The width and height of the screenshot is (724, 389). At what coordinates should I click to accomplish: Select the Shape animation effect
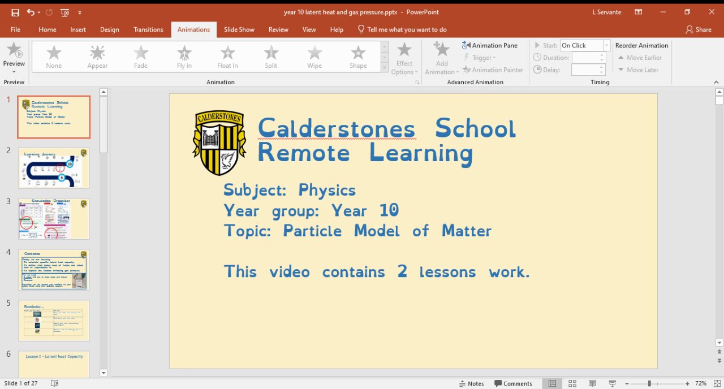click(x=358, y=57)
